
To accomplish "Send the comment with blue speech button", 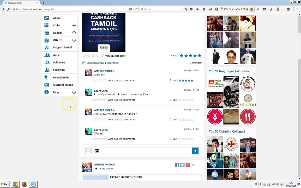I will [x=195, y=151].
